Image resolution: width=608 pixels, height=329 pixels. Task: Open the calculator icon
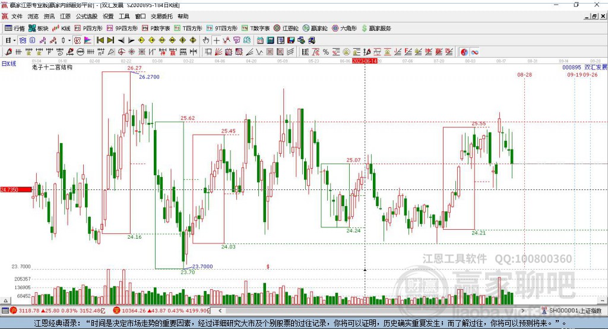click(x=270, y=40)
